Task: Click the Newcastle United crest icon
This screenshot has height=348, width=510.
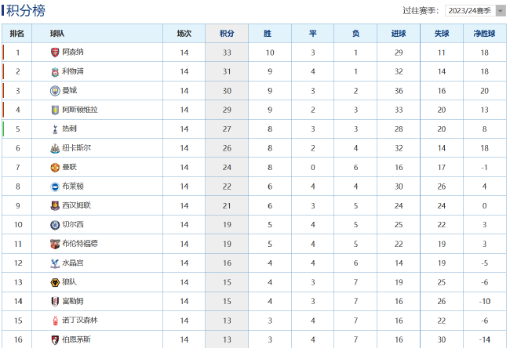Action: pyautogui.click(x=55, y=148)
